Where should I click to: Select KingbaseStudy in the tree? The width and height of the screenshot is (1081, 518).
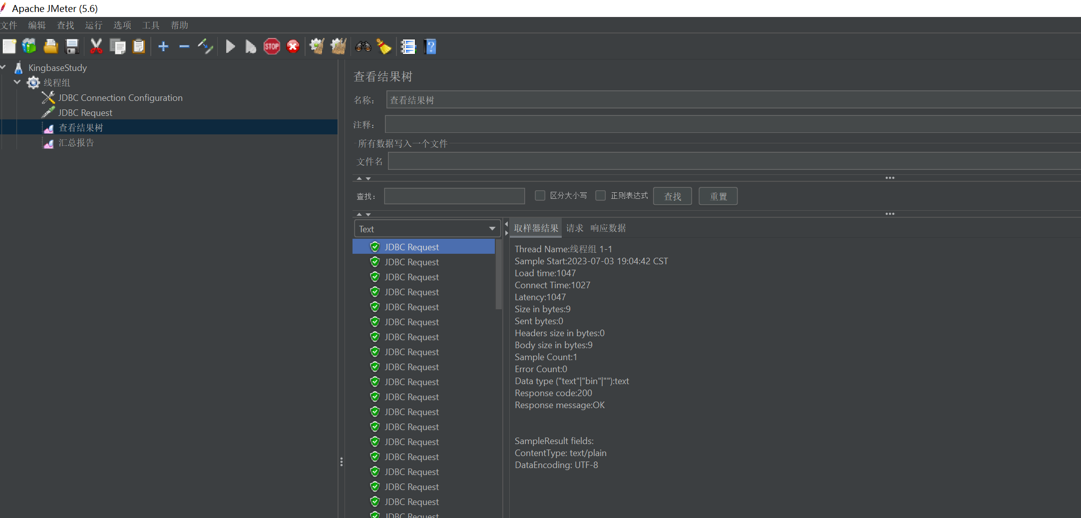pyautogui.click(x=57, y=67)
